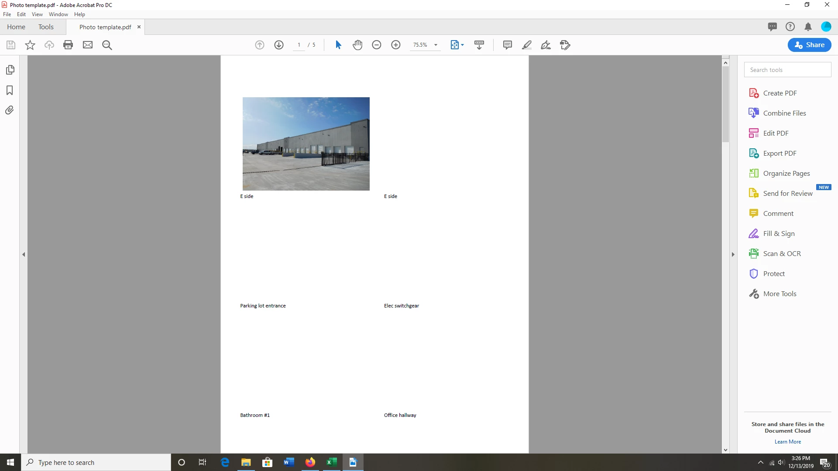Screen dimensions: 838x471
Task: Click the Zoom out minus icon
Action: point(377,45)
